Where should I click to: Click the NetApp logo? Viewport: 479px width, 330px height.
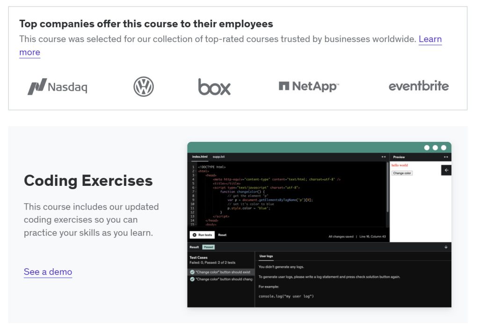[309, 86]
